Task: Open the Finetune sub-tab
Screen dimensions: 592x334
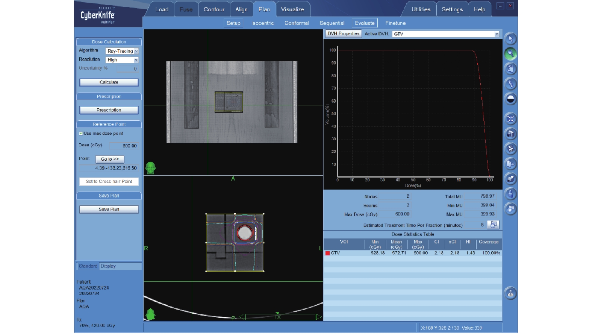Action: tap(395, 23)
